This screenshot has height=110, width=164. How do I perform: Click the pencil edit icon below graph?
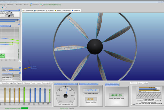tap(20, 61)
